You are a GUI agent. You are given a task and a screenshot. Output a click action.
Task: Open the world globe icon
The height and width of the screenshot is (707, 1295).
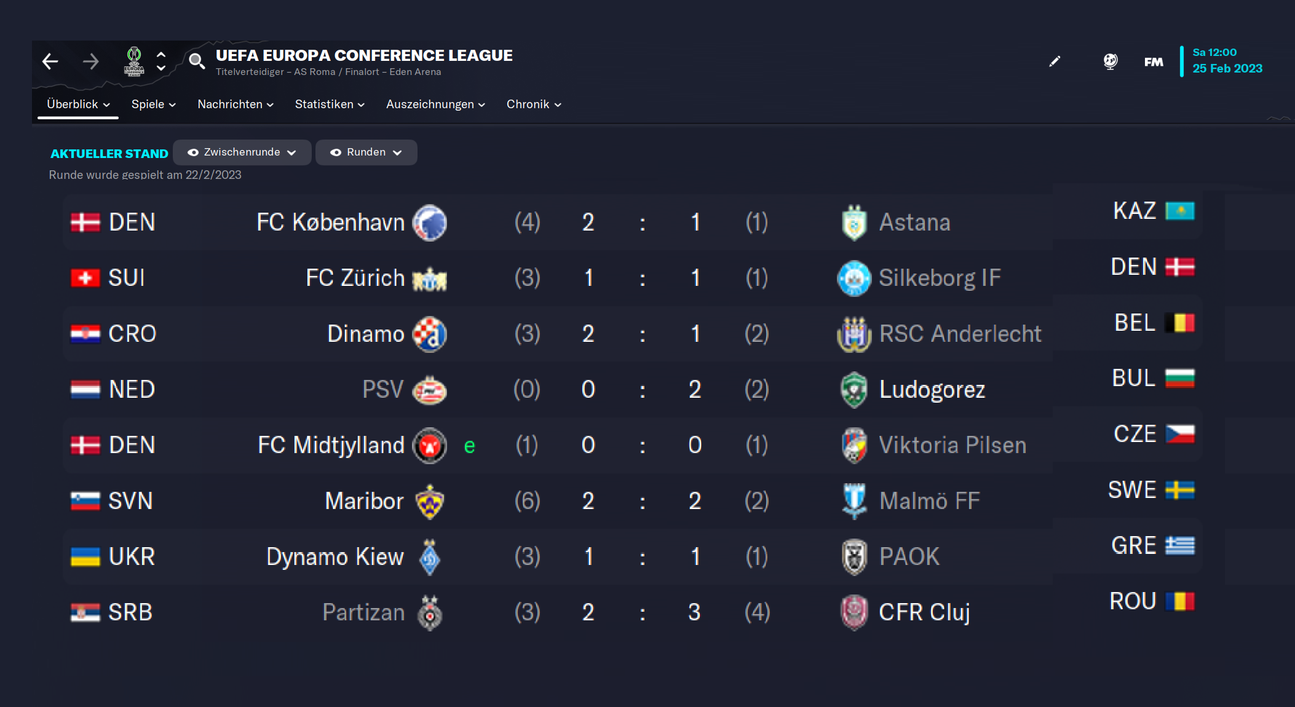(x=1110, y=61)
